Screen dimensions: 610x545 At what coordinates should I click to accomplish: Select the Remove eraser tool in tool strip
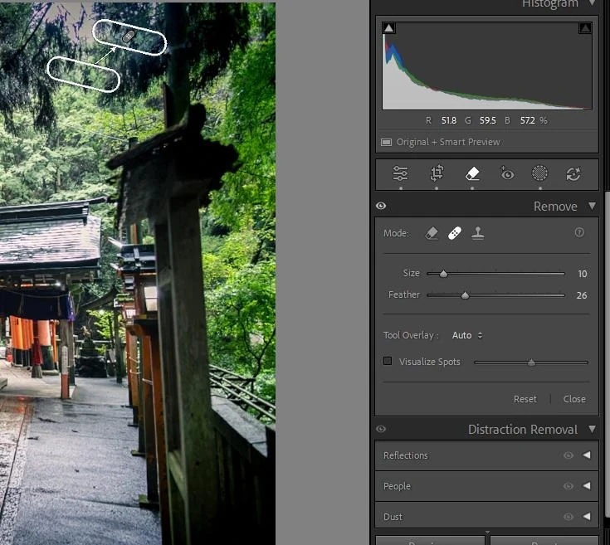pos(472,173)
